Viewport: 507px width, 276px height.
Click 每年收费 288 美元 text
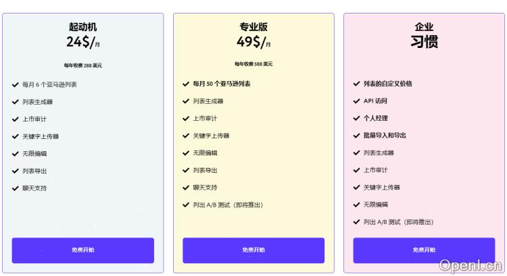point(83,65)
